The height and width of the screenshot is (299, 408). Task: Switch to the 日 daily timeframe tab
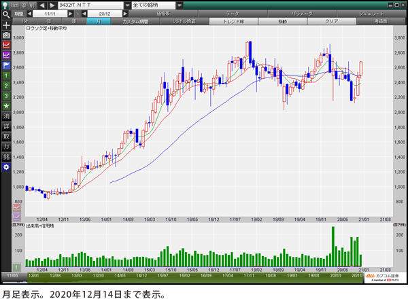pyautogui.click(x=49, y=22)
